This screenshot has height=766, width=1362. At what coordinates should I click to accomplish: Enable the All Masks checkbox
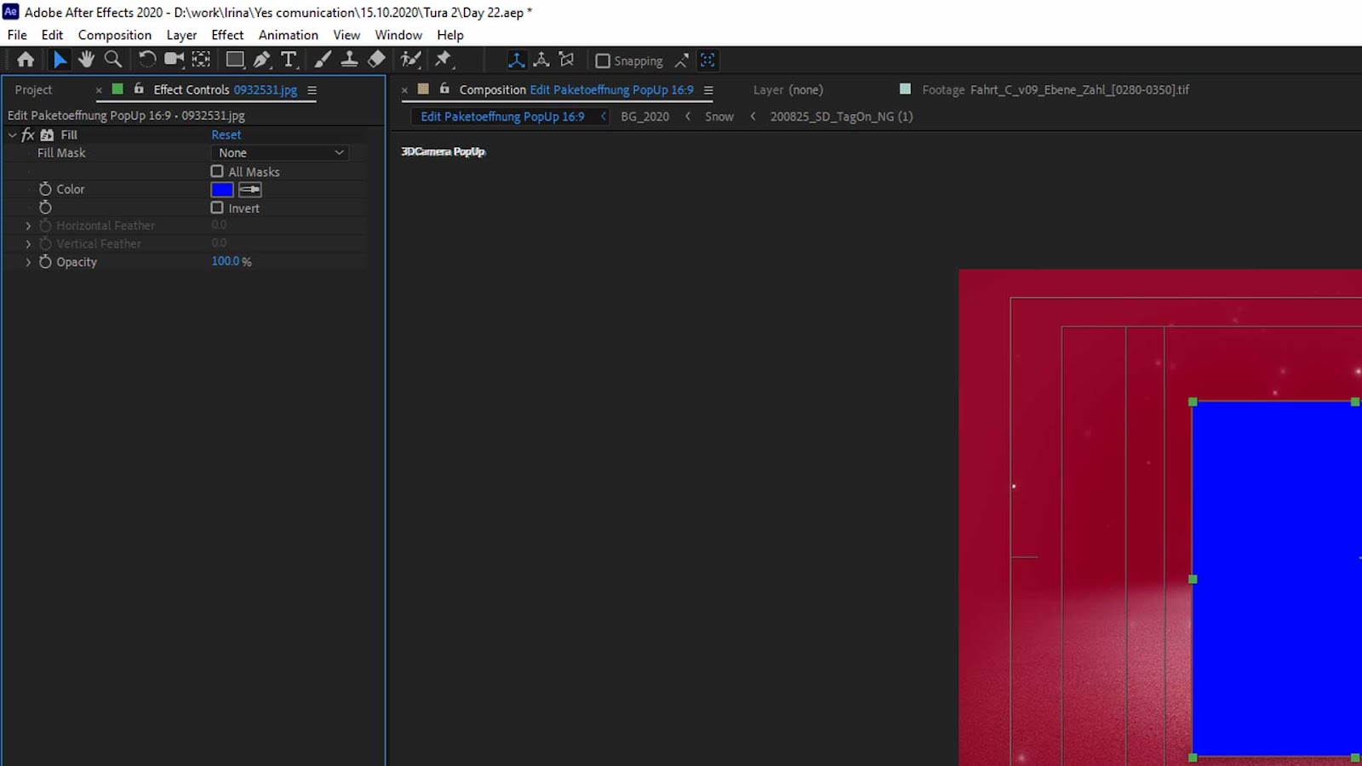click(x=217, y=171)
